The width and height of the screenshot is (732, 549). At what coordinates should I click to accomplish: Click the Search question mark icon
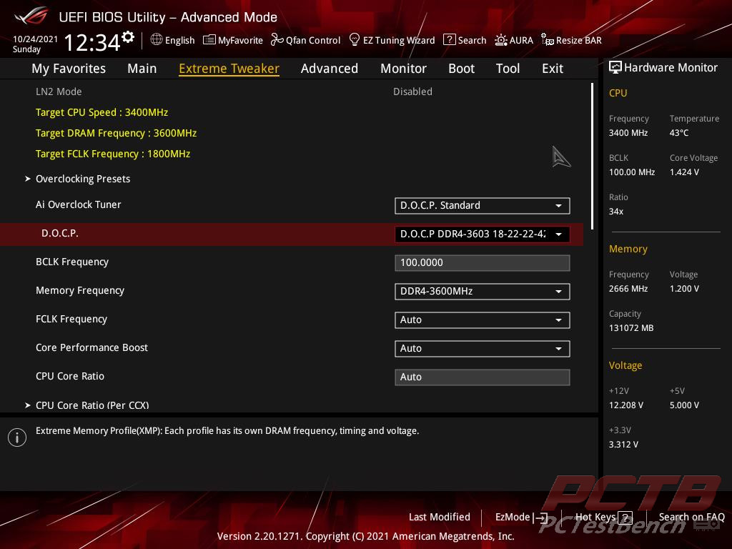(x=449, y=40)
